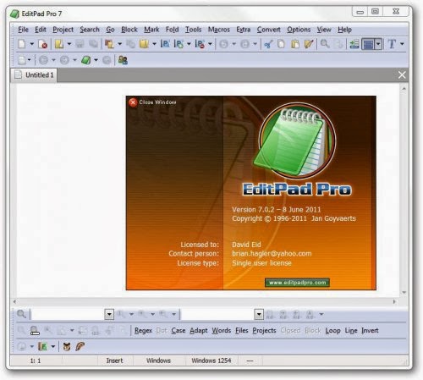Click the green EditPad notepad icon in second toolbar
Image resolution: width=423 pixels, height=380 pixels.
(x=86, y=60)
